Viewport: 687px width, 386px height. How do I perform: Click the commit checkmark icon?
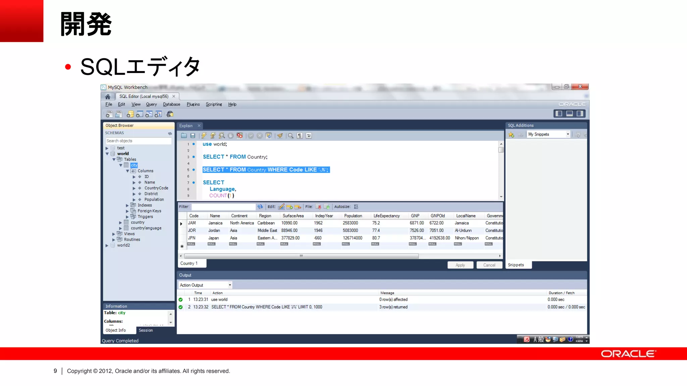pos(251,136)
